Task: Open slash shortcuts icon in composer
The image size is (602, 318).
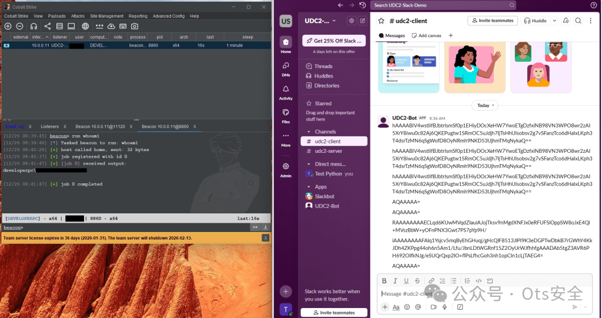Action: (x=460, y=307)
